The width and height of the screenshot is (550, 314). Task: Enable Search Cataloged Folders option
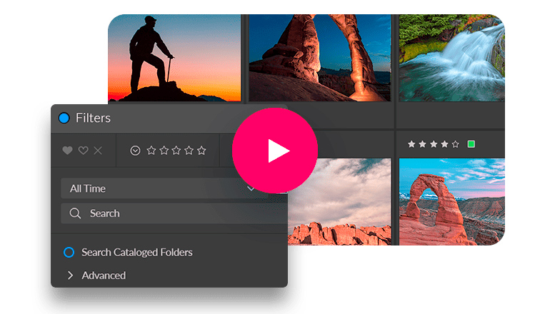coord(69,252)
